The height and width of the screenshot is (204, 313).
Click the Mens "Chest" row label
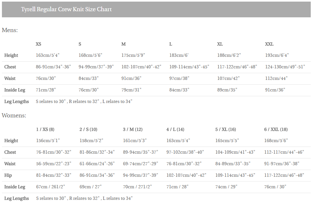[x=10, y=67]
